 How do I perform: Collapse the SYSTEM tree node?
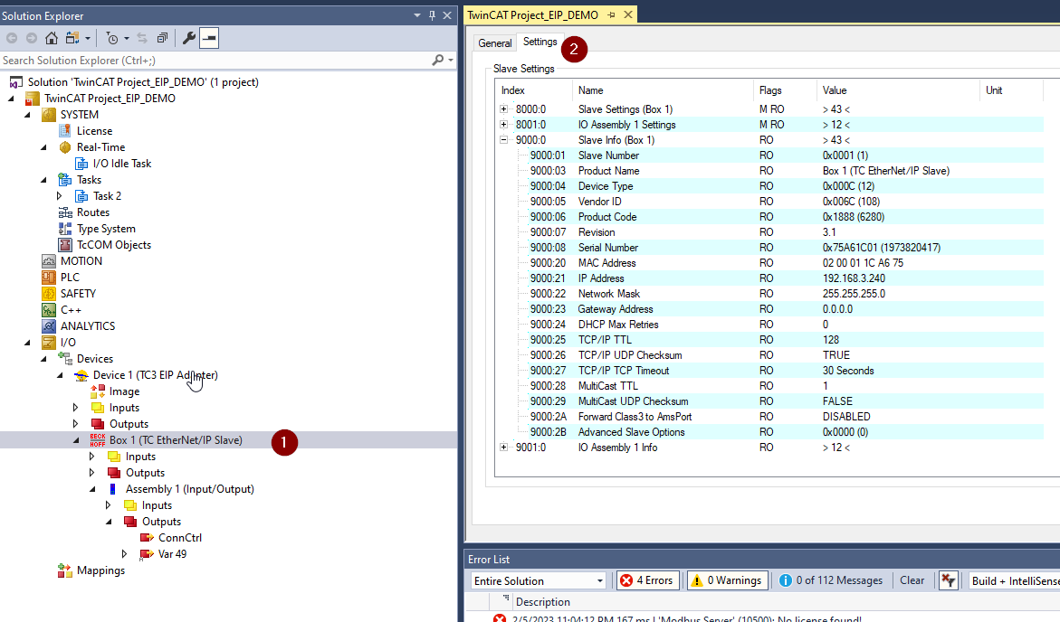pyautogui.click(x=28, y=115)
